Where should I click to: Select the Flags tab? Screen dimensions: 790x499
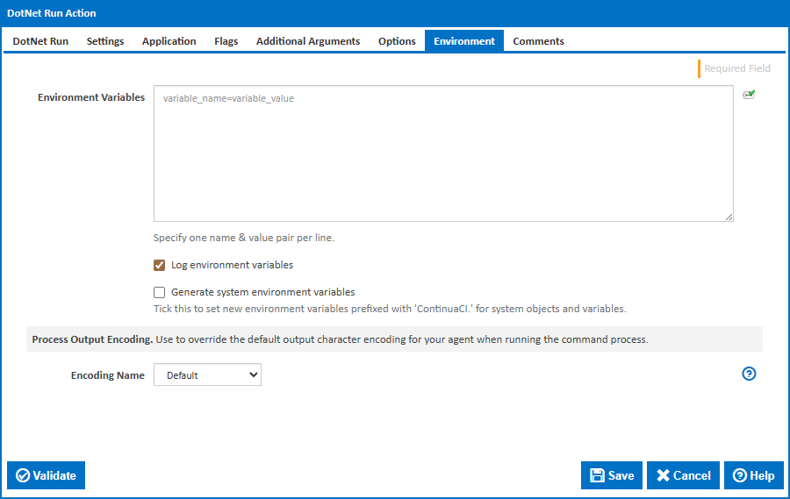(226, 41)
